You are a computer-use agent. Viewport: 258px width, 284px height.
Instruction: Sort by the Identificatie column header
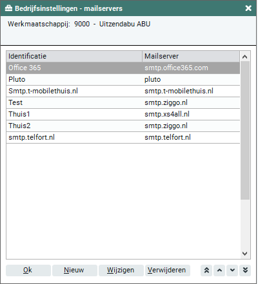pos(74,56)
